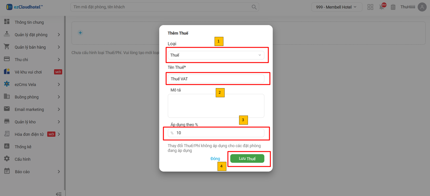Collapse the sidebar with arrow icon
The image size is (430, 196).
(59, 194)
